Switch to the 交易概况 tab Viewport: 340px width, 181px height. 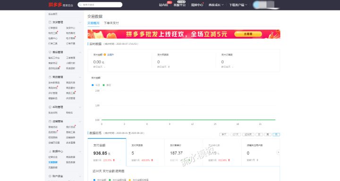tap(93, 23)
